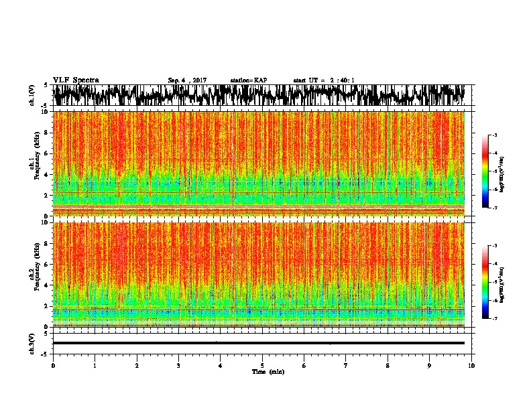Click the "VLF Spectra" plot title
Image resolution: width=531 pixels, height=410 pixels.
coord(76,80)
